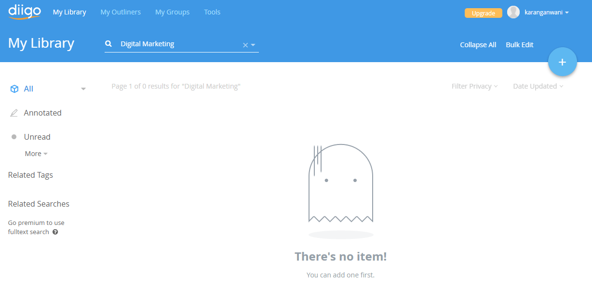Click the search magnifier icon
This screenshot has width=592, height=289.
[109, 44]
